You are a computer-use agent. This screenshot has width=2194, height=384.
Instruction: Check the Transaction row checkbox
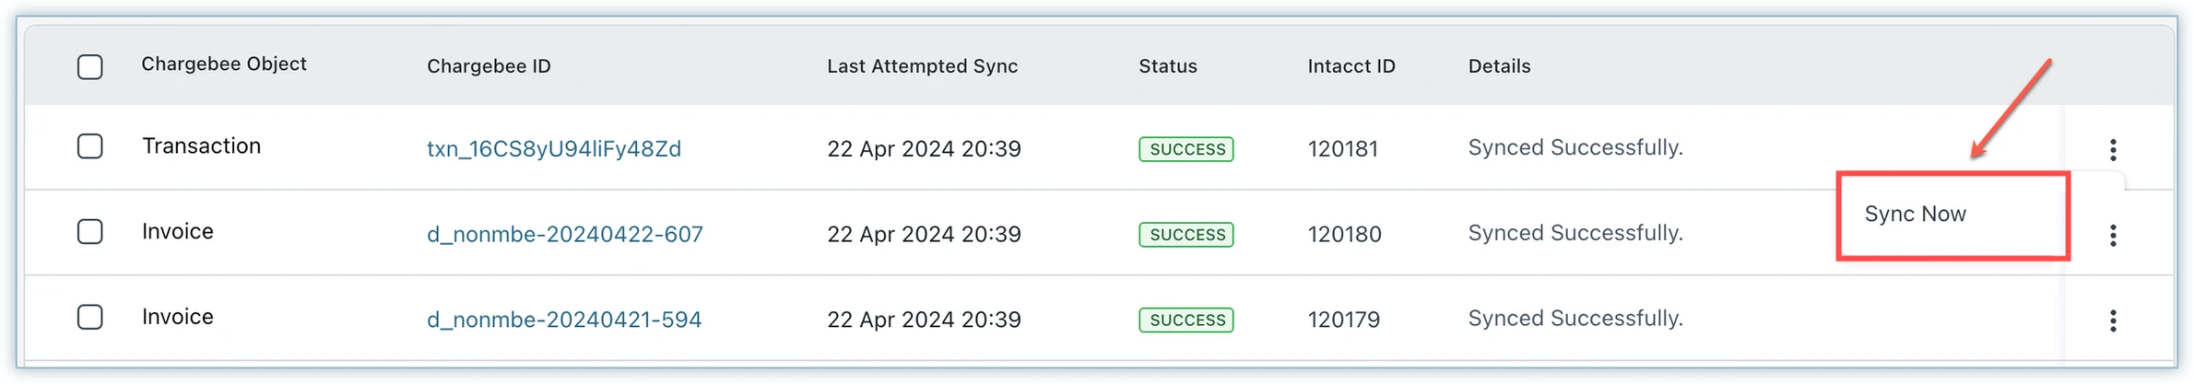(x=89, y=146)
